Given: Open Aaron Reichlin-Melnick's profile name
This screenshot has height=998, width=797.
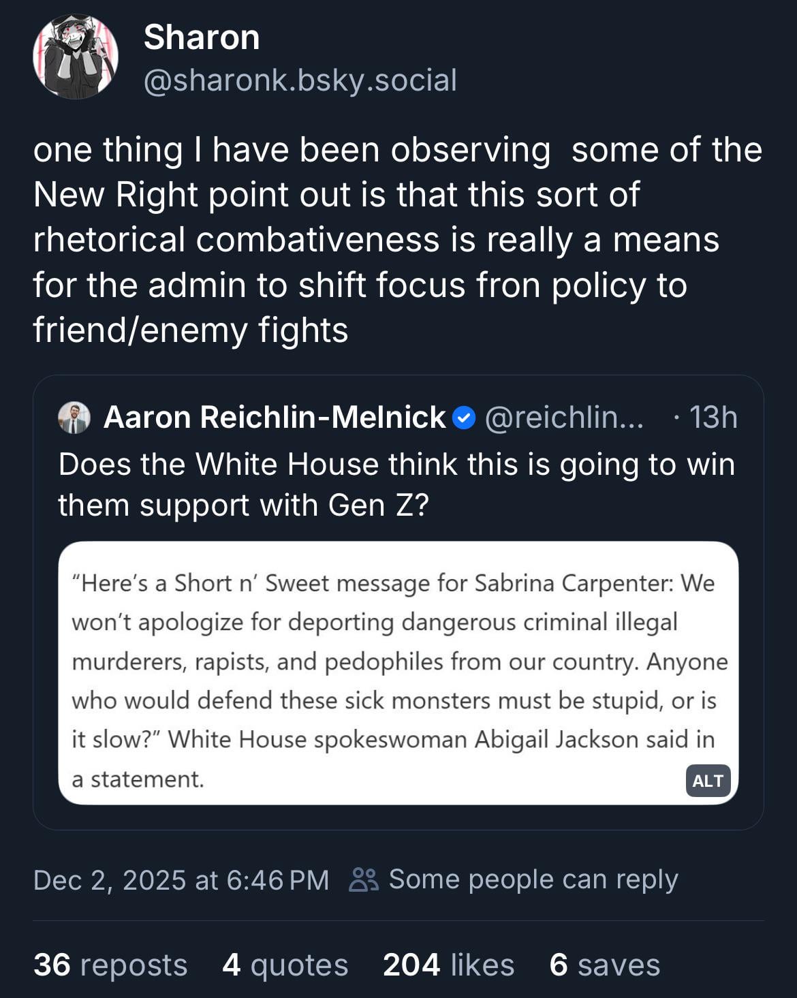Looking at the screenshot, I should (x=274, y=418).
